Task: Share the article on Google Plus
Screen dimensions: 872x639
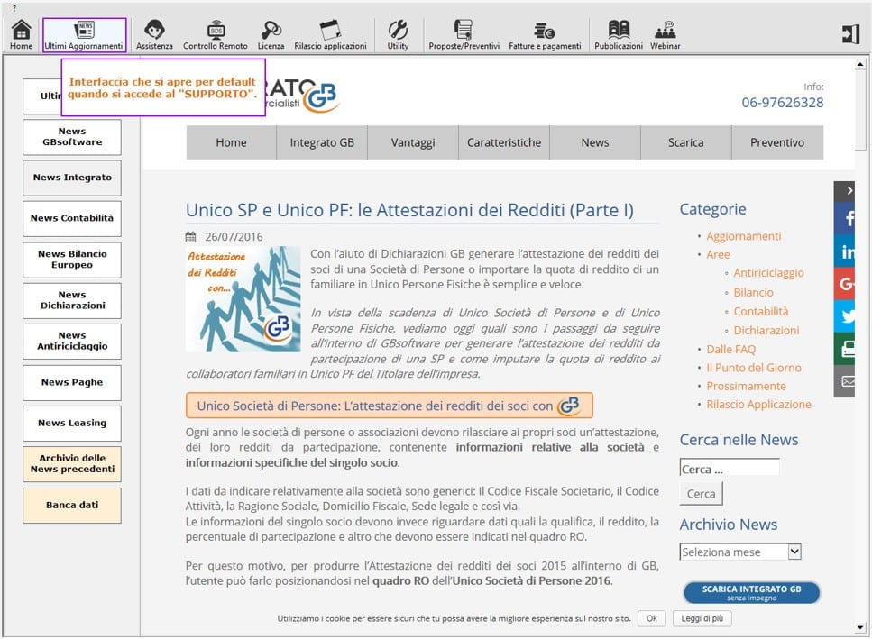Action: point(844,284)
